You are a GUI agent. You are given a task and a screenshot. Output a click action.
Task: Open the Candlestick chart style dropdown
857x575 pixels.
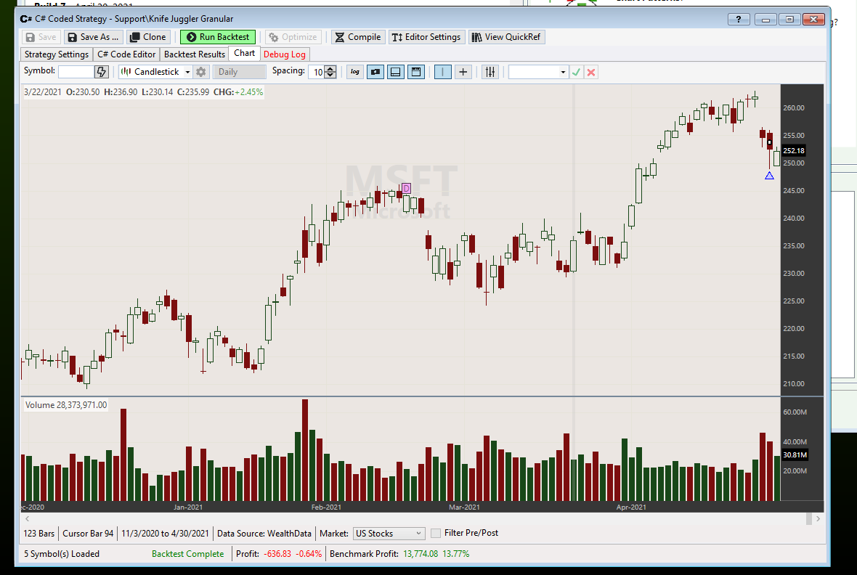(x=155, y=72)
